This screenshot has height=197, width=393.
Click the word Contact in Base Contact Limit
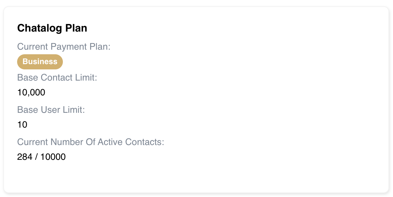click(57, 78)
